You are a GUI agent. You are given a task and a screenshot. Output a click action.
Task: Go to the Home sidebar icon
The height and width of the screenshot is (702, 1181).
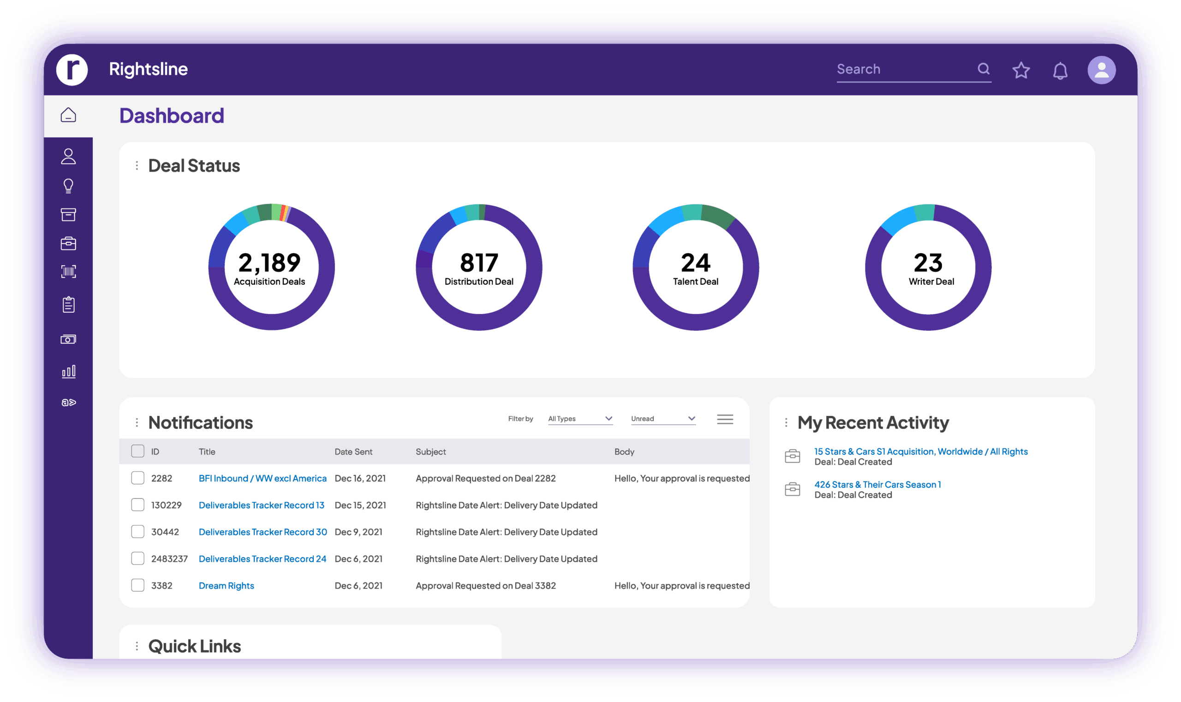[x=69, y=115]
